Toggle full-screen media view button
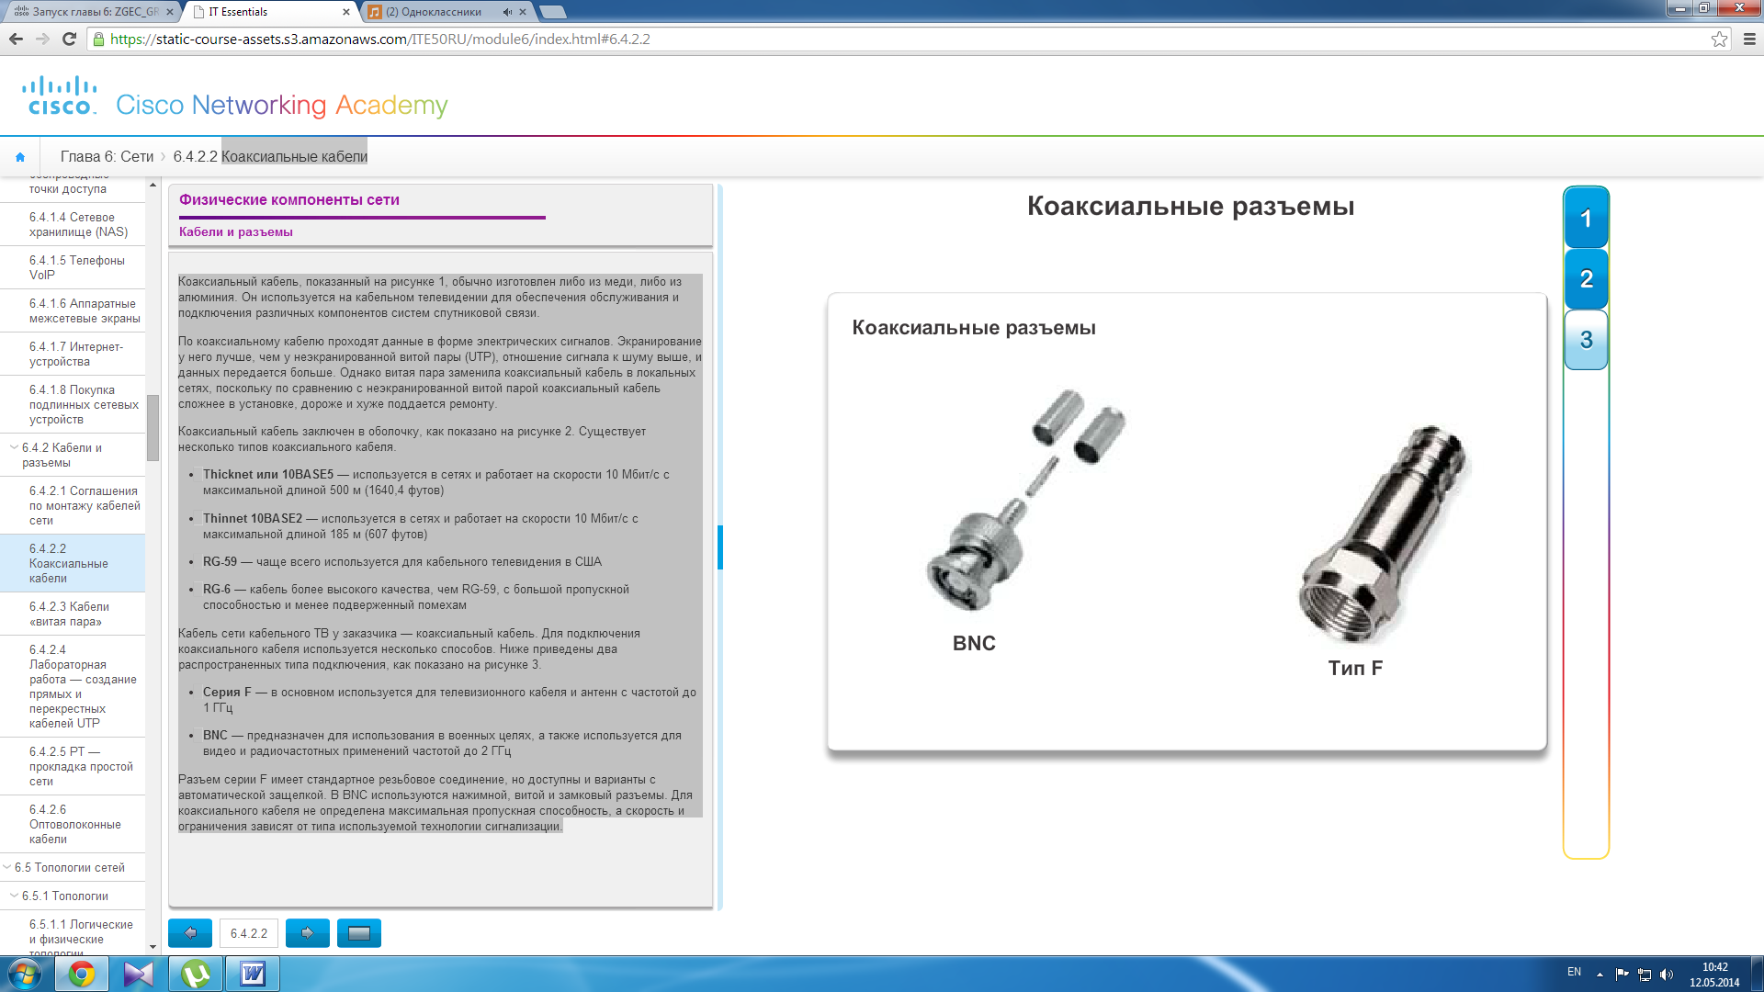1764x992 pixels. [359, 933]
